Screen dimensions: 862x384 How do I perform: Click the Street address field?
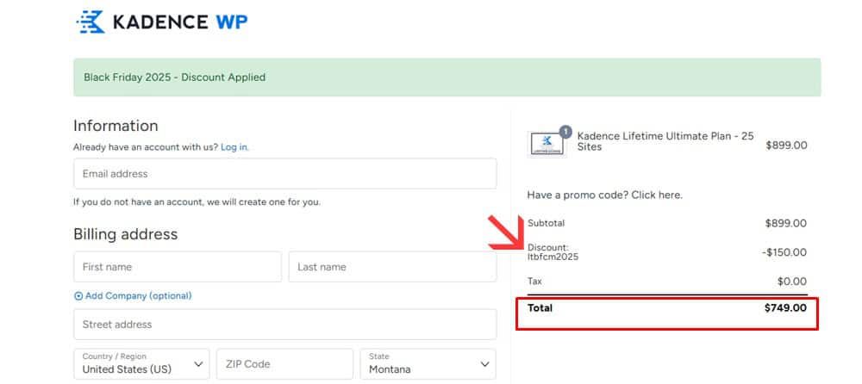284,325
